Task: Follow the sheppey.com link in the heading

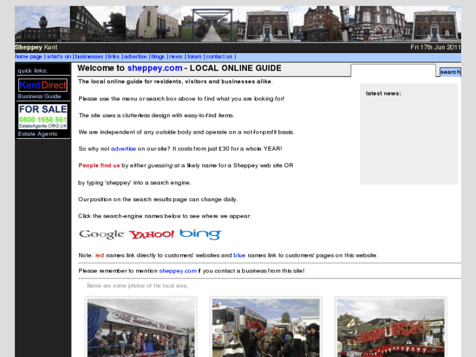Action: (x=155, y=68)
